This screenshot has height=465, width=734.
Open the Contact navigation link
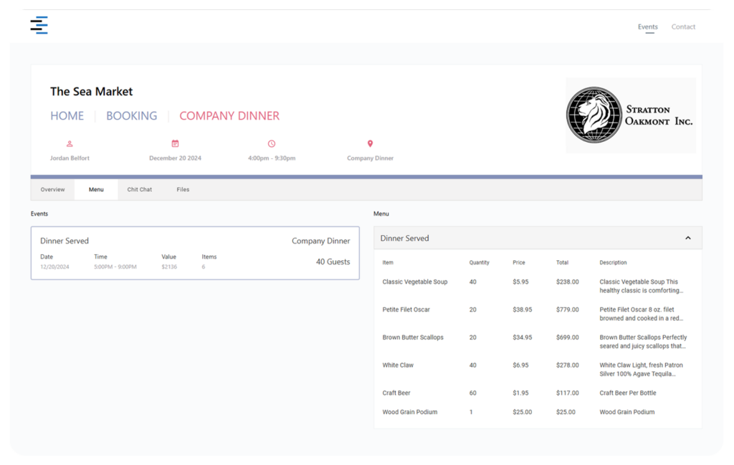(683, 27)
